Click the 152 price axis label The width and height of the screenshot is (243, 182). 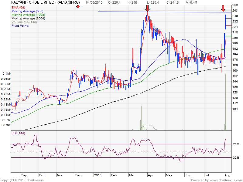[x=235, y=76]
